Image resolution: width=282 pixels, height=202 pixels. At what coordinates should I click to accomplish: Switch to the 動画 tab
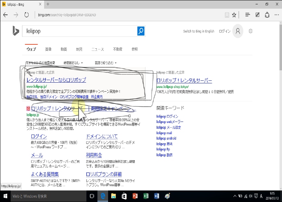coord(64,49)
